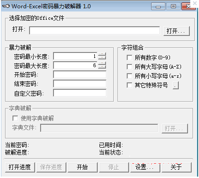
Task: Decrease the maximum password length value
Action: 102,67
